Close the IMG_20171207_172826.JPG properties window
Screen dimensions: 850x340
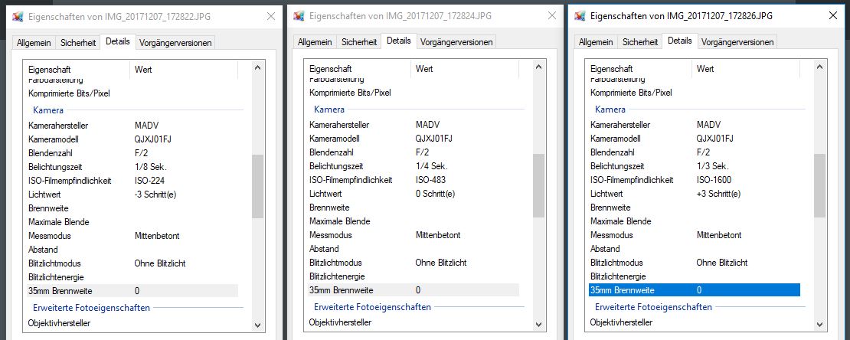tap(833, 15)
